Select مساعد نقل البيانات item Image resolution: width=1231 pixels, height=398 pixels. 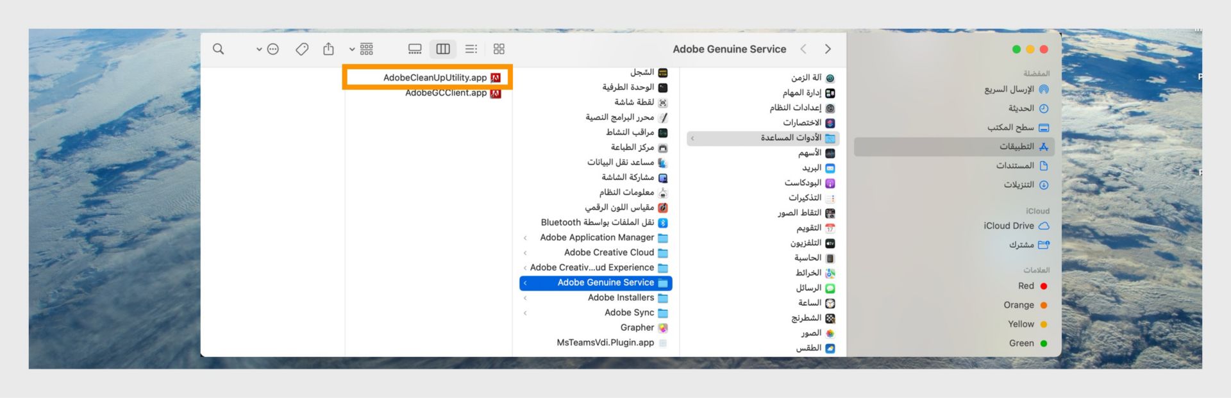tap(628, 163)
